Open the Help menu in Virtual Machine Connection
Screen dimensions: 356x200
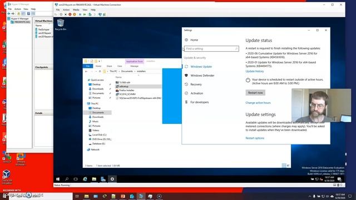[x=93, y=10]
